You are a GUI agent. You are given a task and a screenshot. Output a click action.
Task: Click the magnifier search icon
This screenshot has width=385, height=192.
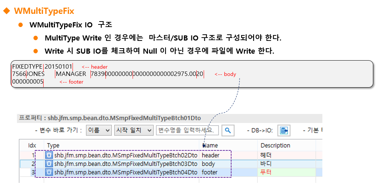point(227,130)
